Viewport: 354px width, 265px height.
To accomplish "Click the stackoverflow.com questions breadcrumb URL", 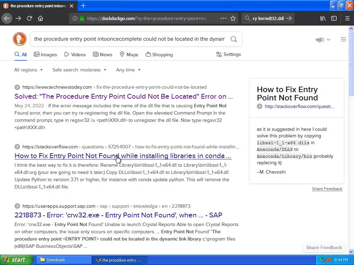I will (x=131, y=147).
